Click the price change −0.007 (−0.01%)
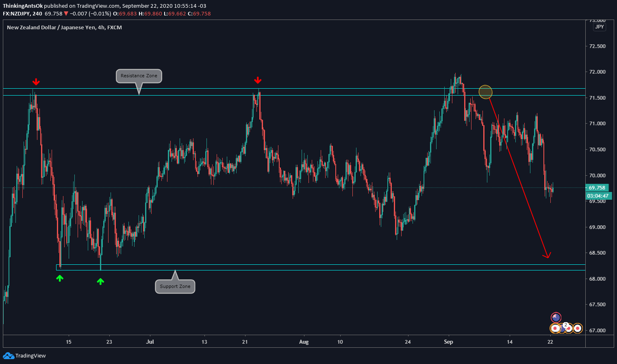This screenshot has width=617, height=364. 90,13
